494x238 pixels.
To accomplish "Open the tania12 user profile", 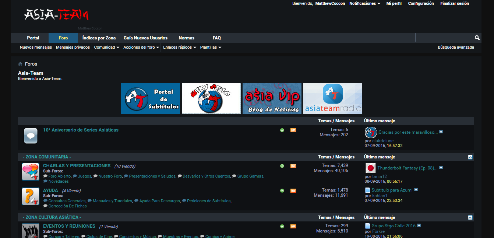I will click(380, 176).
